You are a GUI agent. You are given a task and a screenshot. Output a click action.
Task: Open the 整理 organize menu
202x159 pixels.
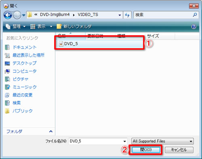(15, 26)
